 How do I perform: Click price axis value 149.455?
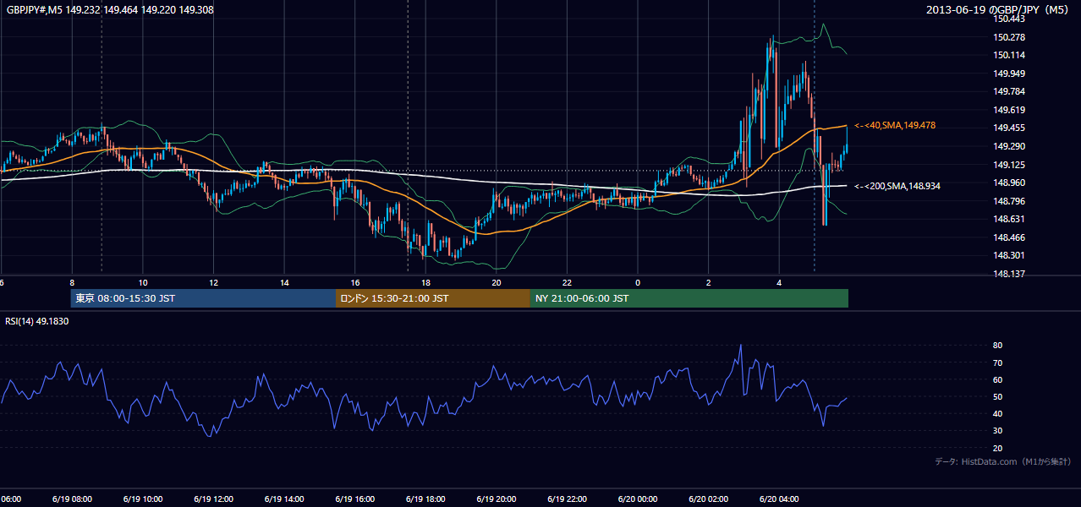1009,128
